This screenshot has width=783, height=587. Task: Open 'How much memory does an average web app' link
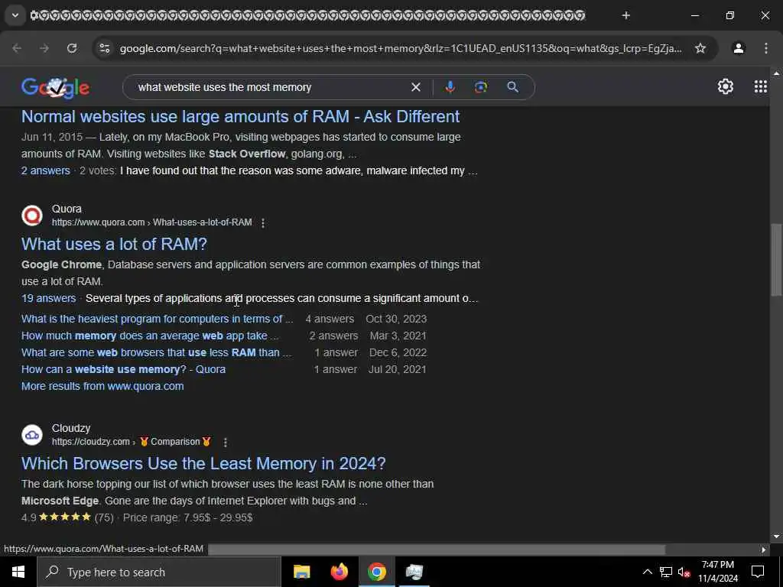pyautogui.click(x=149, y=336)
